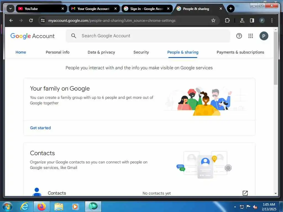Image resolution: width=283 pixels, height=212 pixels.
Task: Launch Internet Explorer from taskbar
Action: tap(25, 206)
